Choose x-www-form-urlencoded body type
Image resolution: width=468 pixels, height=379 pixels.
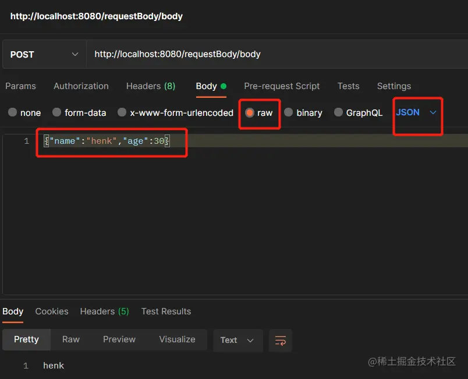(x=175, y=113)
